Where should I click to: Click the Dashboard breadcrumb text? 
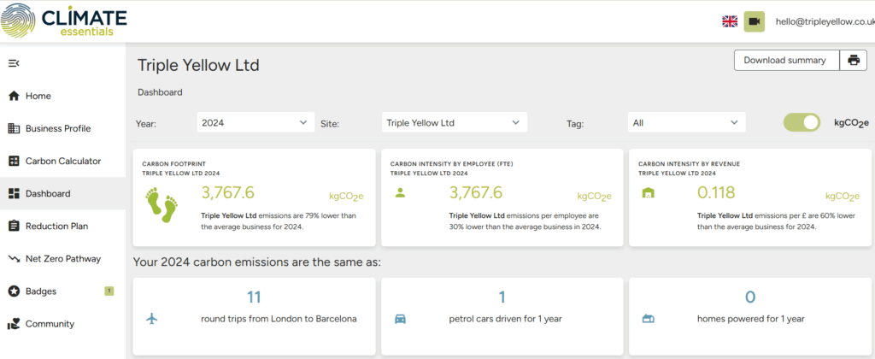click(160, 92)
